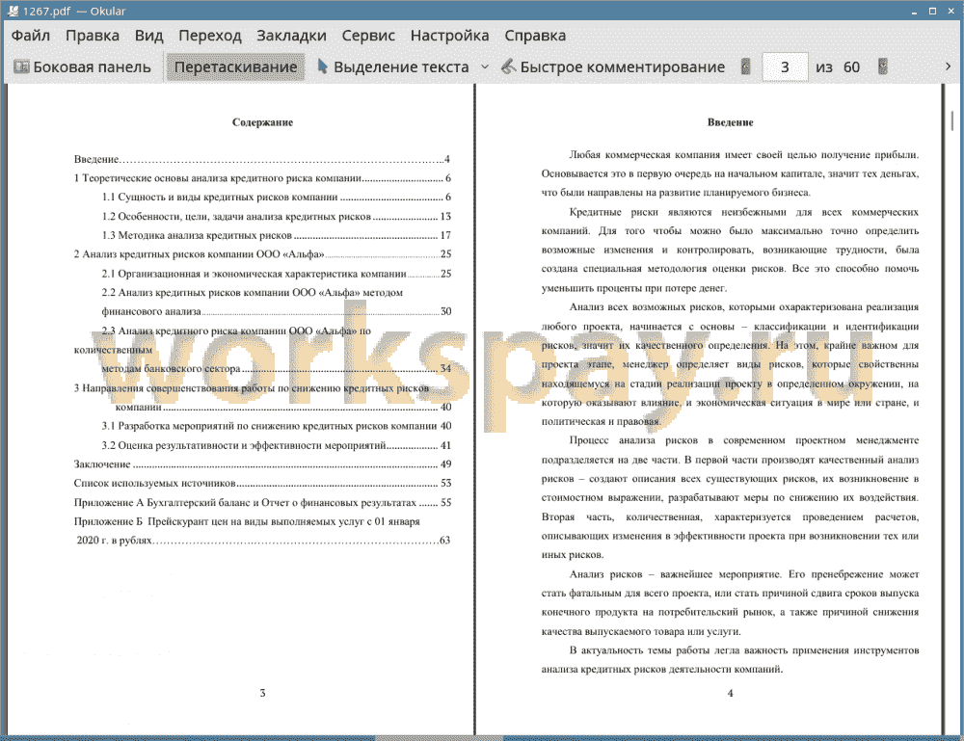Activate the Перетаскивание browse mode

(x=235, y=67)
